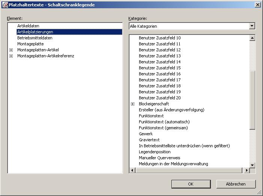
Task: Select the Graviertext property
Action: 149,140
